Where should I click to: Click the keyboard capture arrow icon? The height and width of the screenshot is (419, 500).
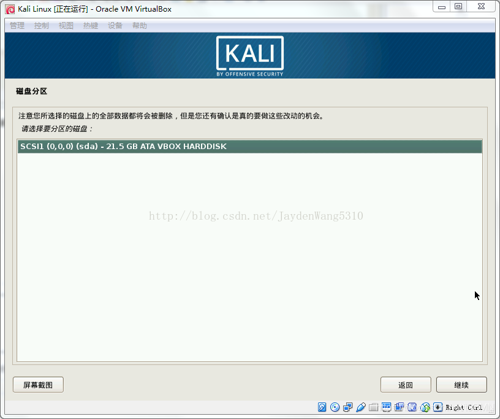(438, 407)
